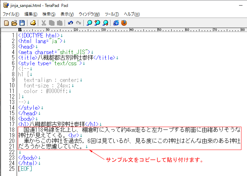The image size is (247, 176).
Task: Click the Cut scissors icon
Action: pos(44,23)
